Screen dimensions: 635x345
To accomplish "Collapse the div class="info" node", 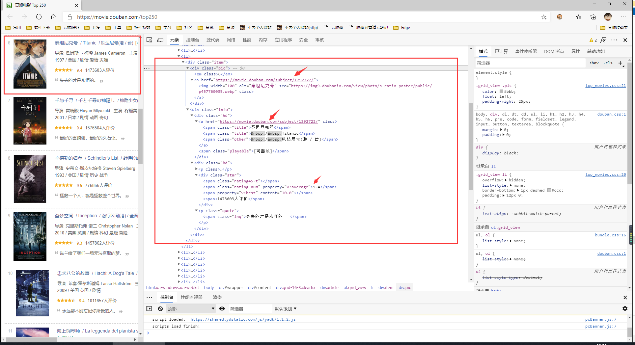I will tap(187, 109).
